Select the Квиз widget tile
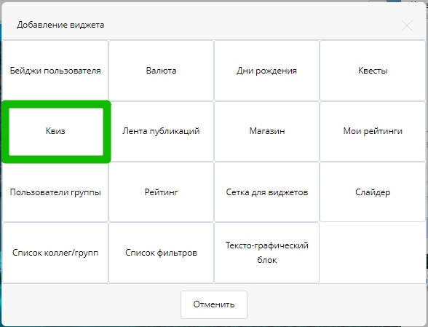Image resolution: width=428 pixels, height=327 pixels. 55,131
